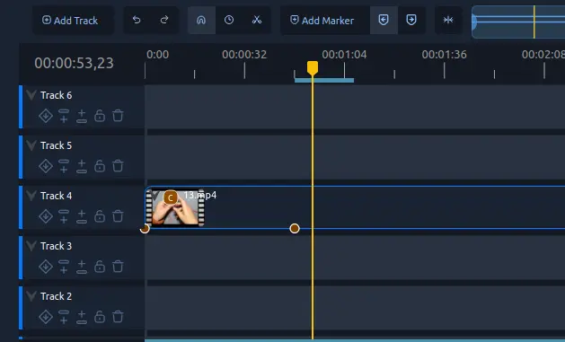Select the Track 6 name label
Image resolution: width=565 pixels, height=342 pixels.
57,95
